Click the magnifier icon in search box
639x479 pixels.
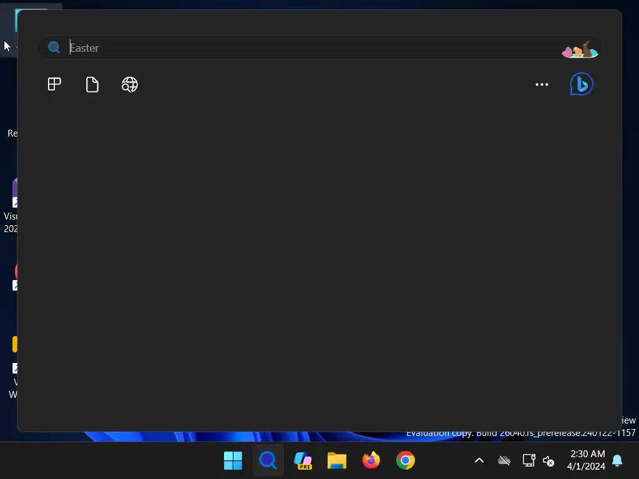click(x=54, y=47)
